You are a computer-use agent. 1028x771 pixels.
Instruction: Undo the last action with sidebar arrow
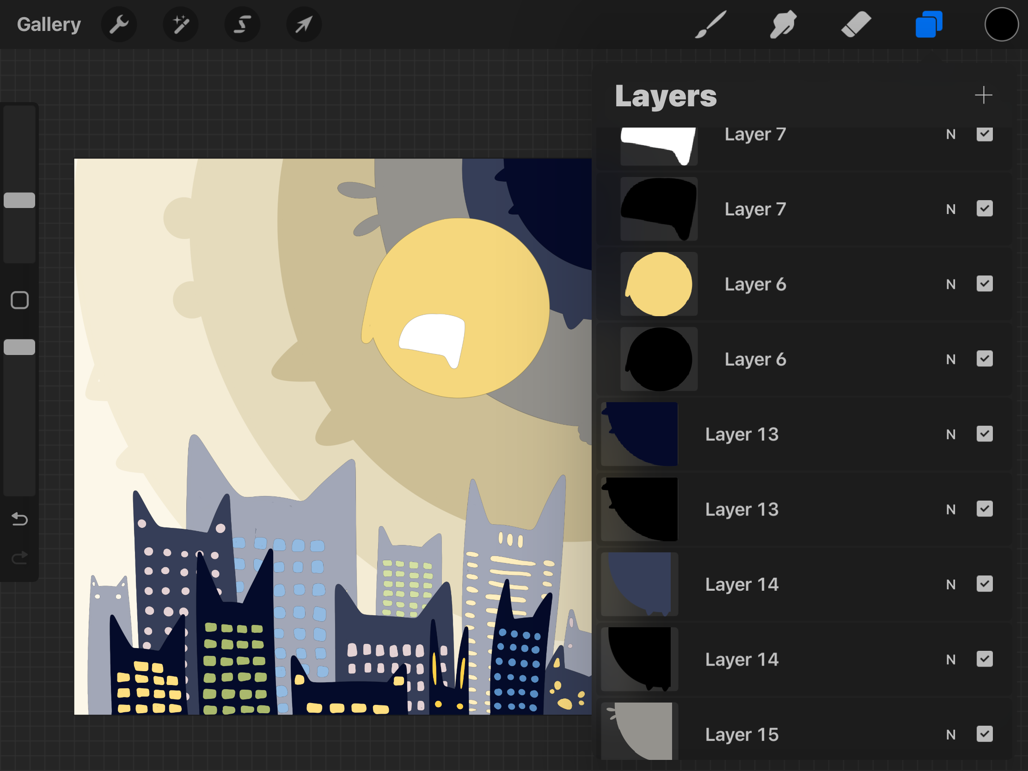[19, 519]
